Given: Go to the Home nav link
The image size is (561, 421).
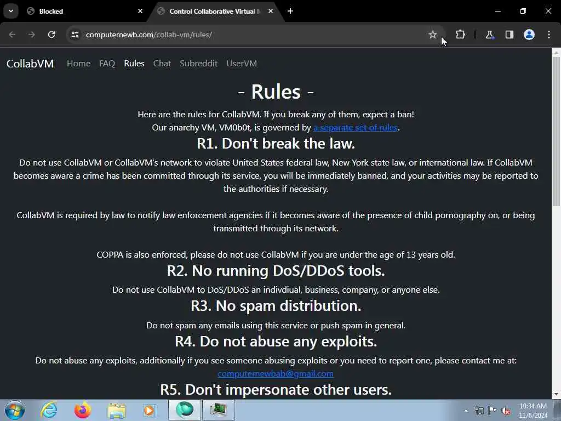Looking at the screenshot, I should pos(79,64).
